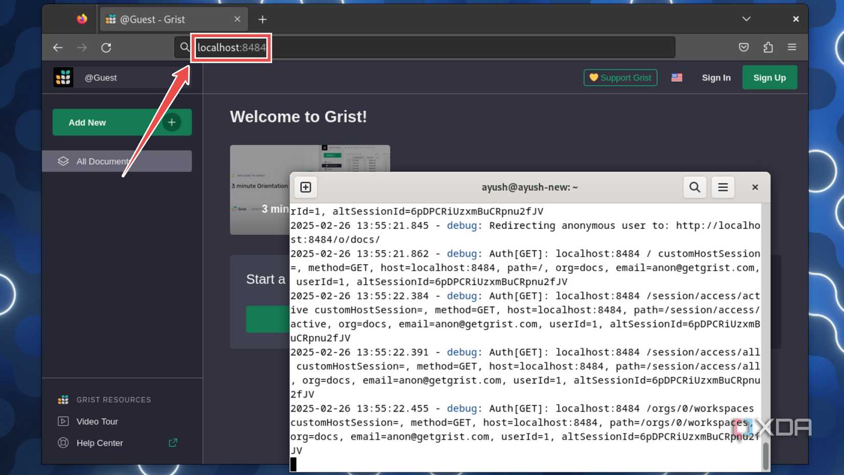Close the Firefox browser window
844x475 pixels.
click(796, 19)
